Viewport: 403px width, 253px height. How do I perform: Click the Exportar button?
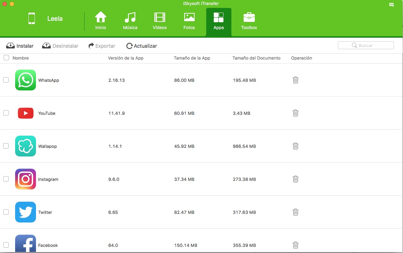pyautogui.click(x=102, y=46)
